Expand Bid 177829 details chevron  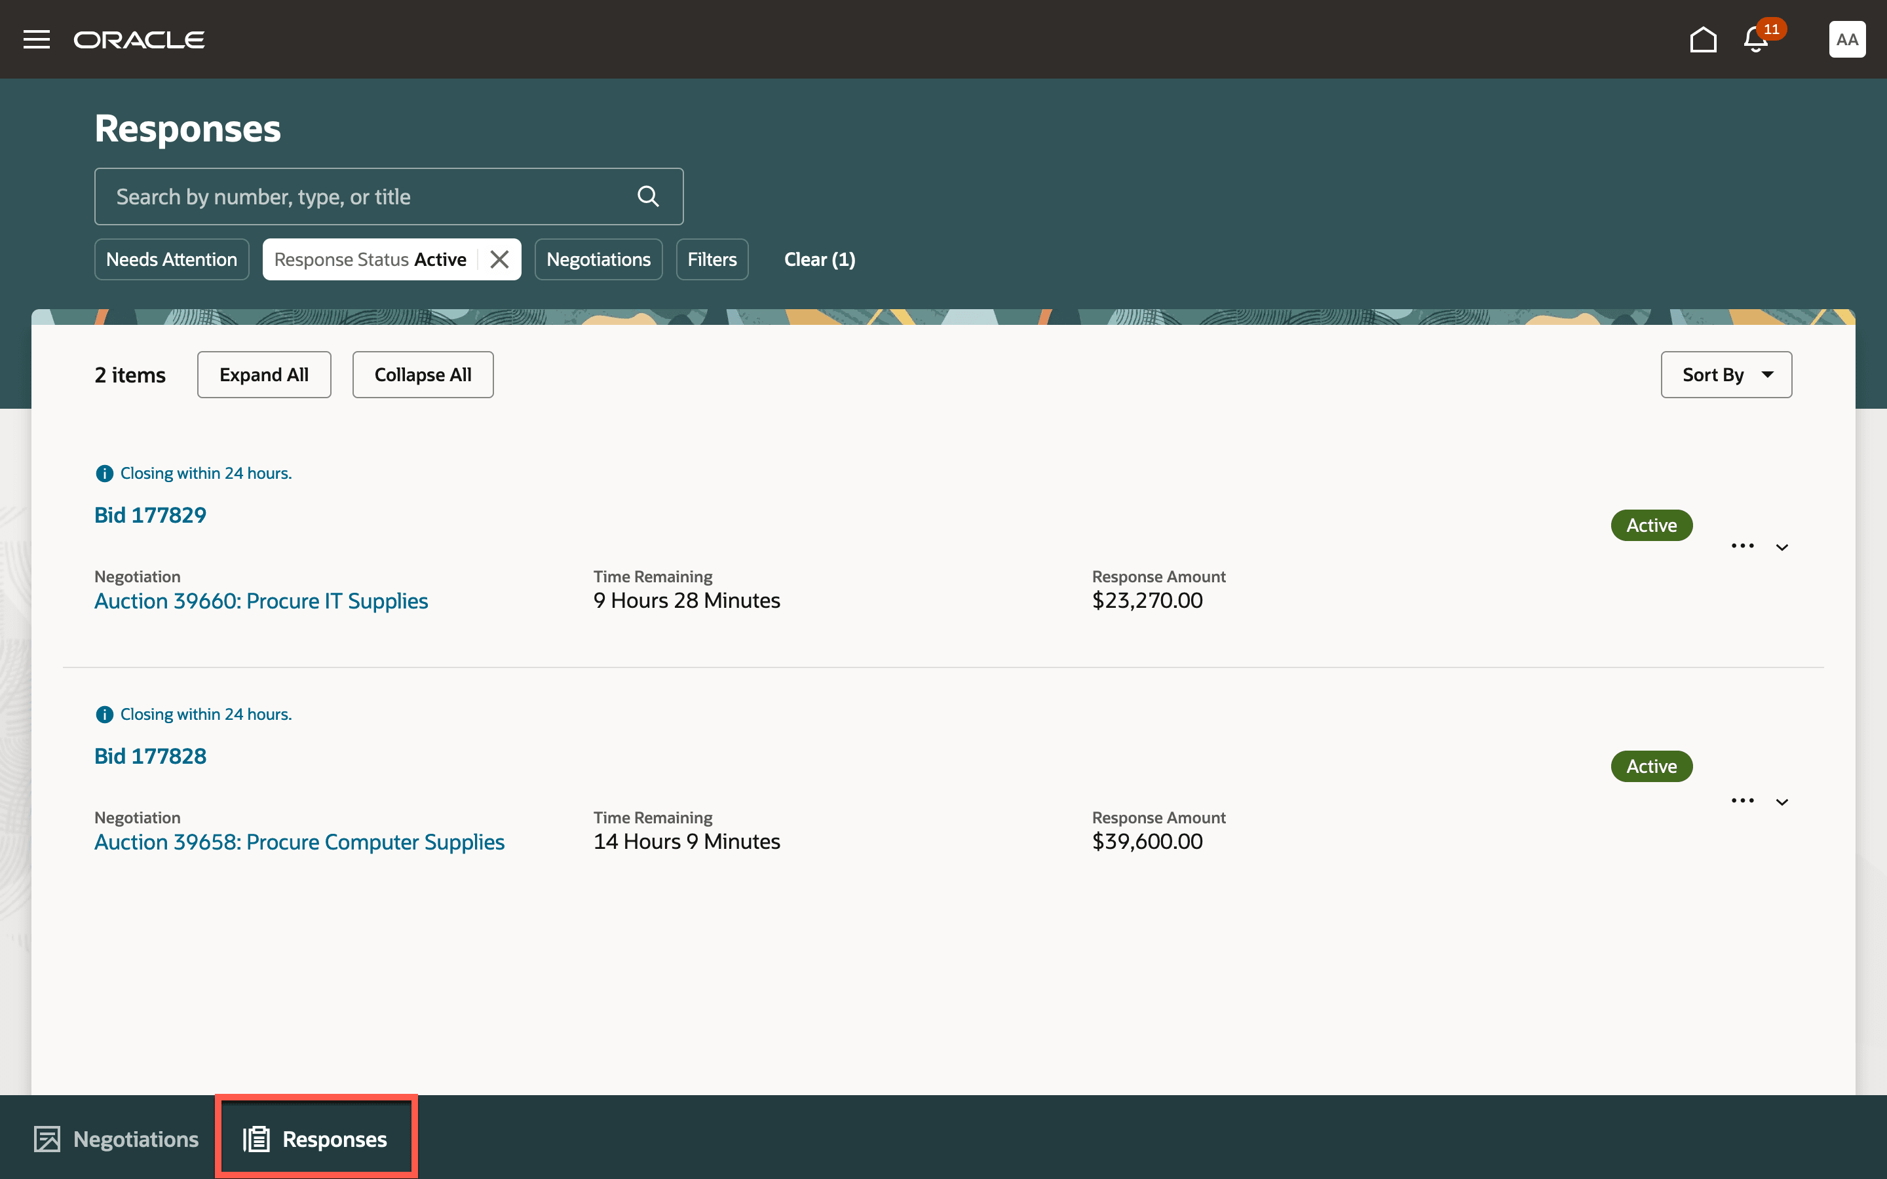pyautogui.click(x=1782, y=548)
